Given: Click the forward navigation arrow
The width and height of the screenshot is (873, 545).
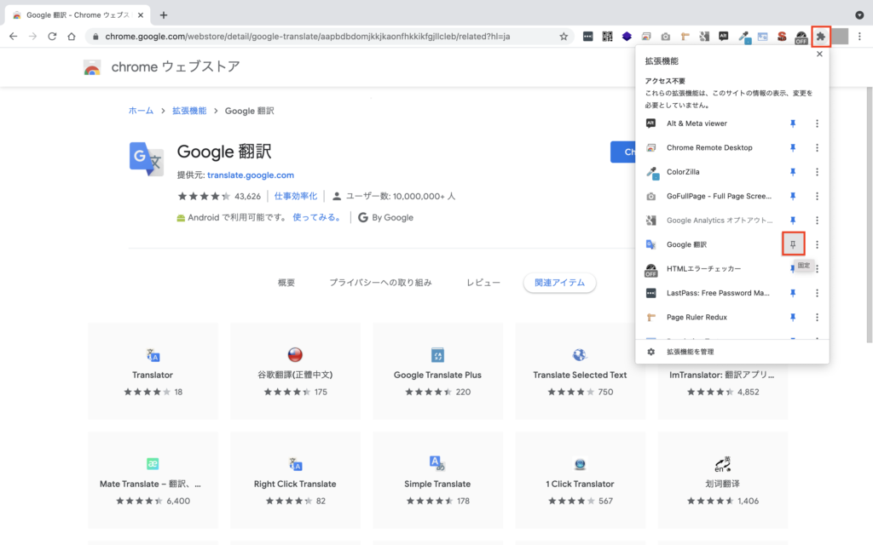Looking at the screenshot, I should [33, 37].
